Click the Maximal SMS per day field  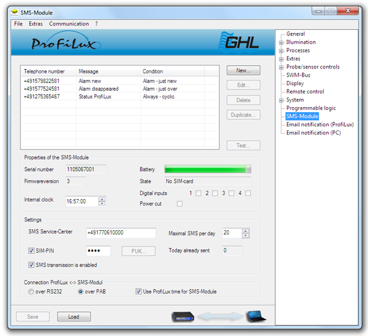coord(232,233)
